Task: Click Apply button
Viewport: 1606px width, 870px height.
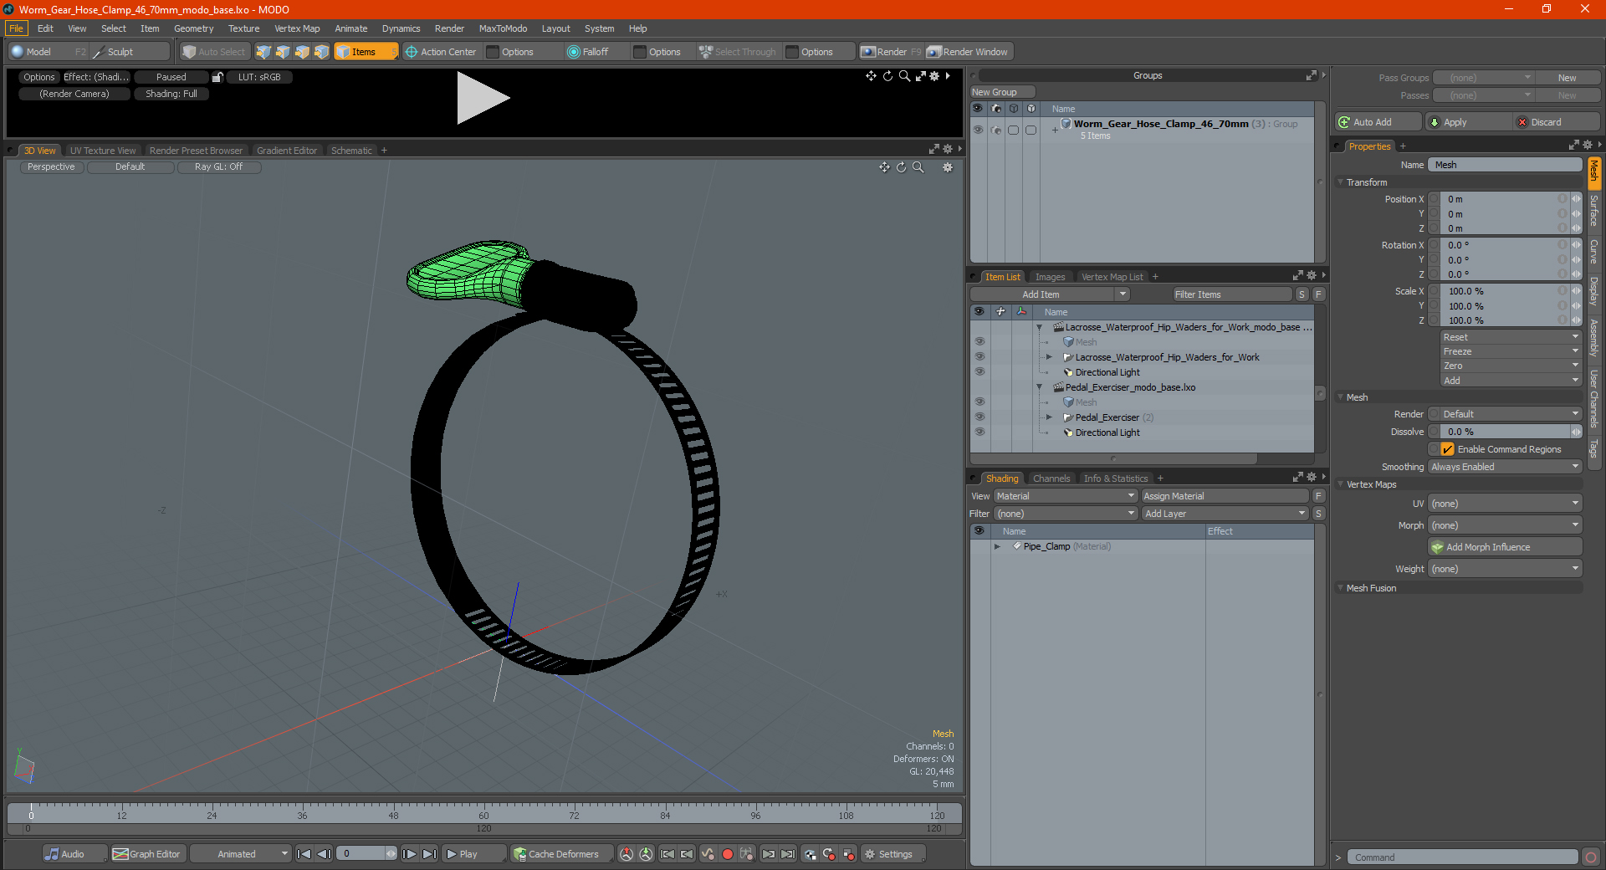Action: (x=1468, y=122)
